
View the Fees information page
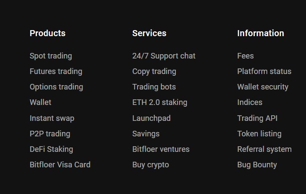(x=245, y=56)
